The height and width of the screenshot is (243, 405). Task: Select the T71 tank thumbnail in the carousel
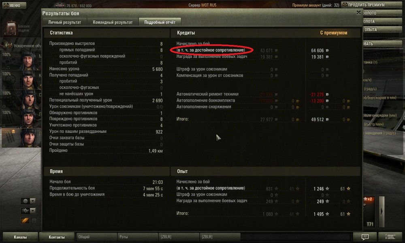coord(369,213)
